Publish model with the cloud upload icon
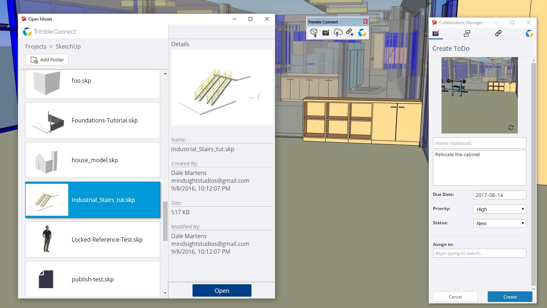 (x=338, y=33)
